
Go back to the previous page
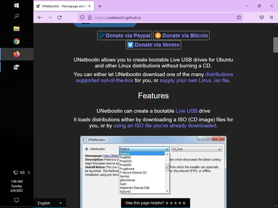(40, 18)
